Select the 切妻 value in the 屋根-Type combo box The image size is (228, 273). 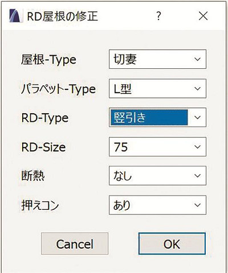(125, 59)
